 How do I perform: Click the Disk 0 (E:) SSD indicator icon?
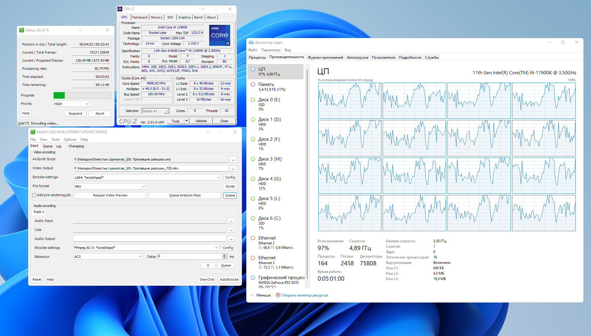coord(253,100)
